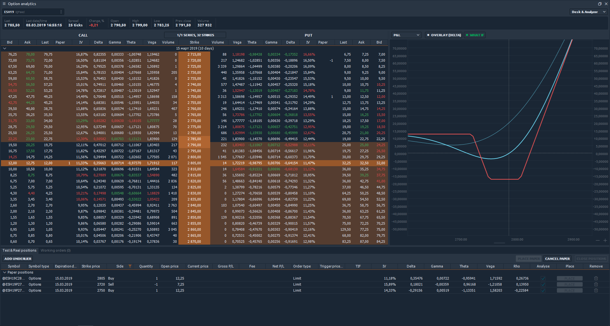610x326 pixels.
Task: Click the Side column filter icon
Action: [x=130, y=266]
